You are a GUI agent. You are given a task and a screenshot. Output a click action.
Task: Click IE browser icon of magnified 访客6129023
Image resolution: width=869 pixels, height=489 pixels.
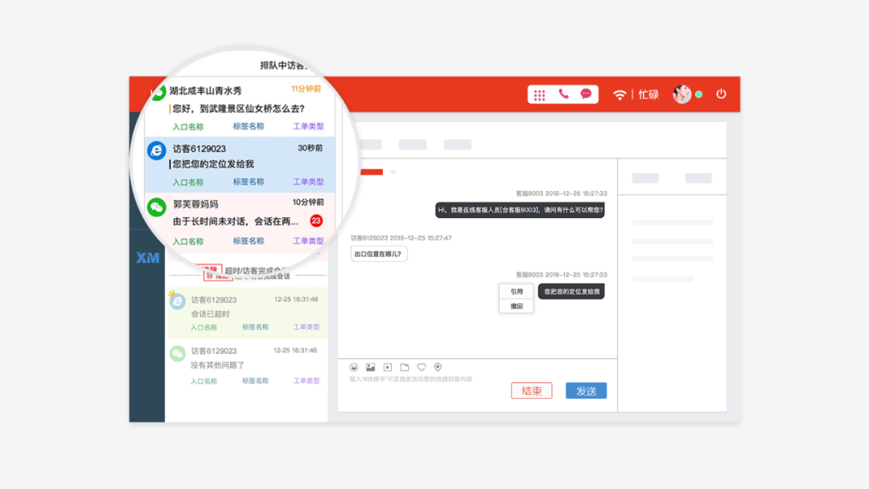tap(157, 150)
